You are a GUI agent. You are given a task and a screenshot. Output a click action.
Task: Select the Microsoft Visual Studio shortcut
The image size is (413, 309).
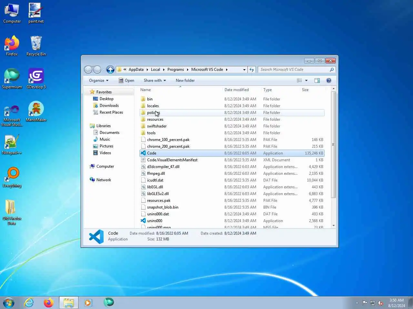coord(12,115)
